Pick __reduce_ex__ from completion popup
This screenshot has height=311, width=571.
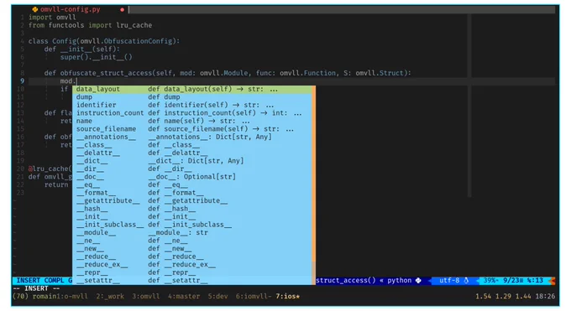(x=192, y=265)
